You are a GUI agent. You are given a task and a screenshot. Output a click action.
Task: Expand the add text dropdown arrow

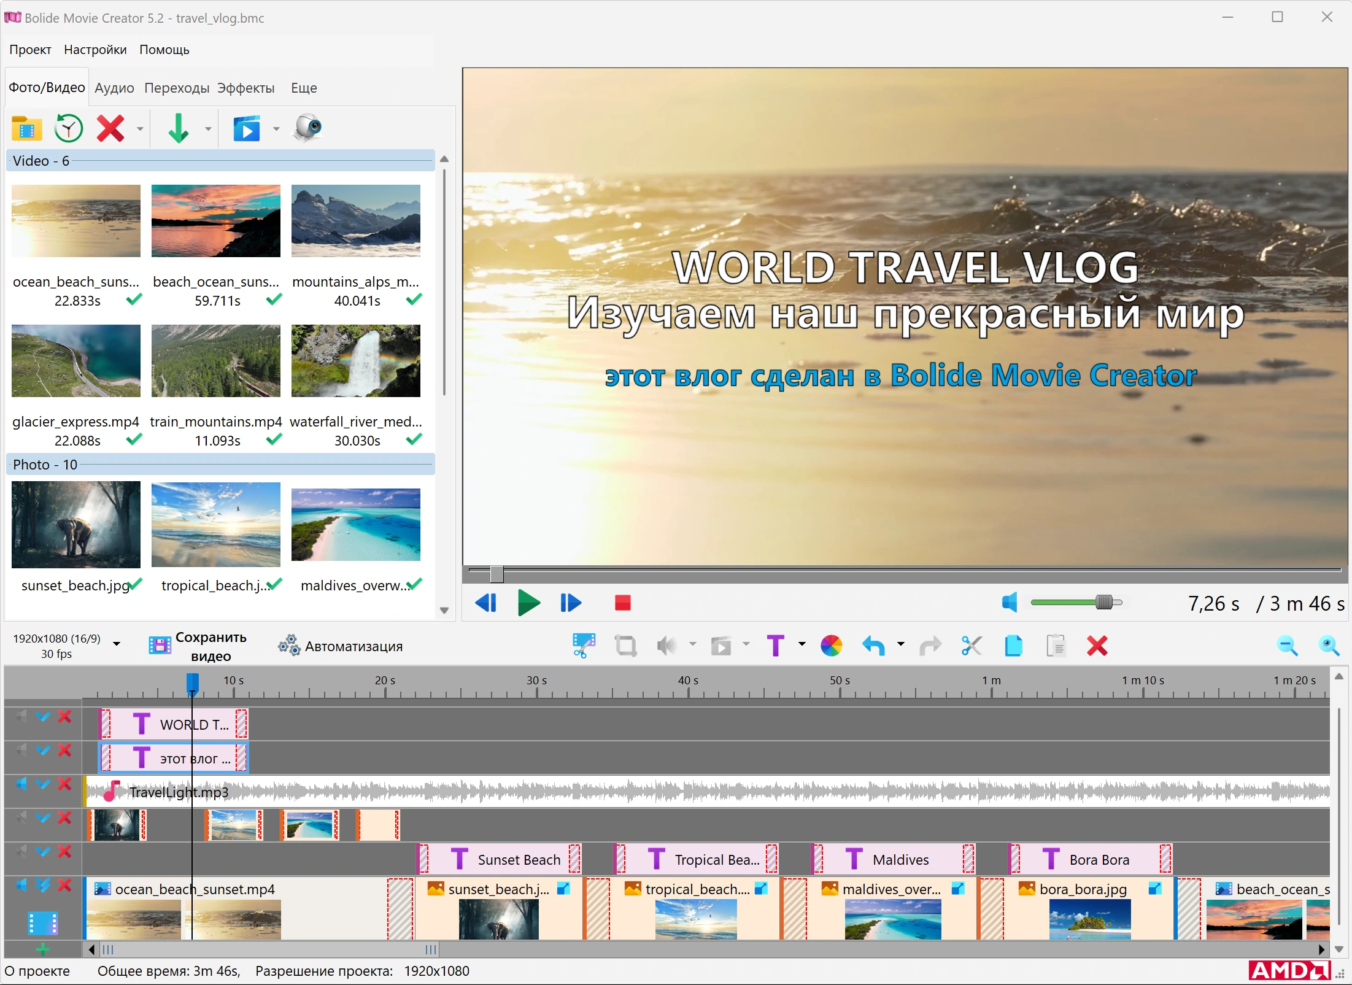pyautogui.click(x=802, y=644)
